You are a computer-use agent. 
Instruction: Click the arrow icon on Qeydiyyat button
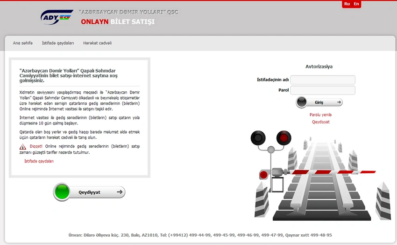[x=120, y=192]
